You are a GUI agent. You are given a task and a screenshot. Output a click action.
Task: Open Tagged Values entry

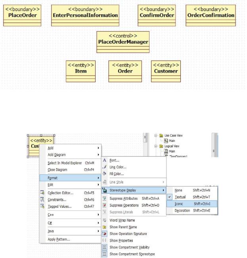coord(70,206)
